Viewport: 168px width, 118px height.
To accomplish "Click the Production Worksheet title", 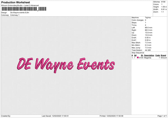I will coord(15,2).
